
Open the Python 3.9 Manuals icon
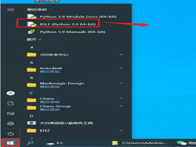31,32
